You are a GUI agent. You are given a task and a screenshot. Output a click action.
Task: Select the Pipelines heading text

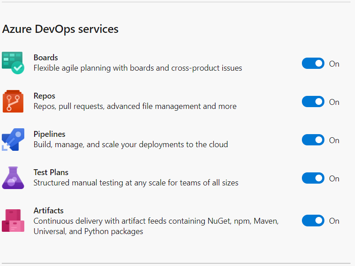click(49, 134)
